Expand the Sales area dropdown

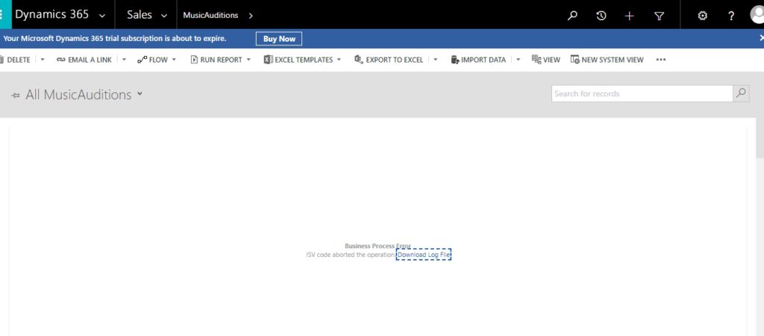[163, 16]
